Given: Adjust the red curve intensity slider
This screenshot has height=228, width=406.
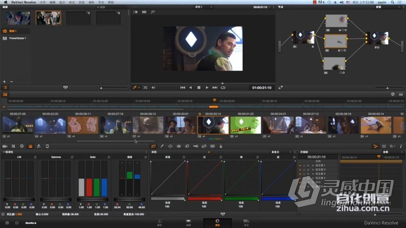Looking at the screenshot, I should pyautogui.click(x=205, y=199).
